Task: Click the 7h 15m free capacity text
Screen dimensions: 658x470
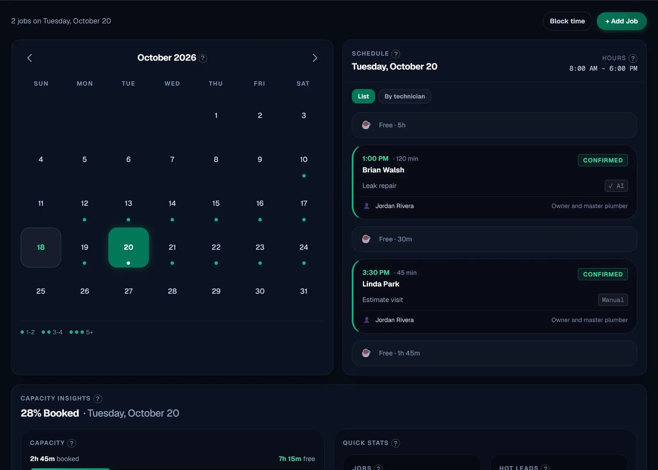Action: (297, 459)
